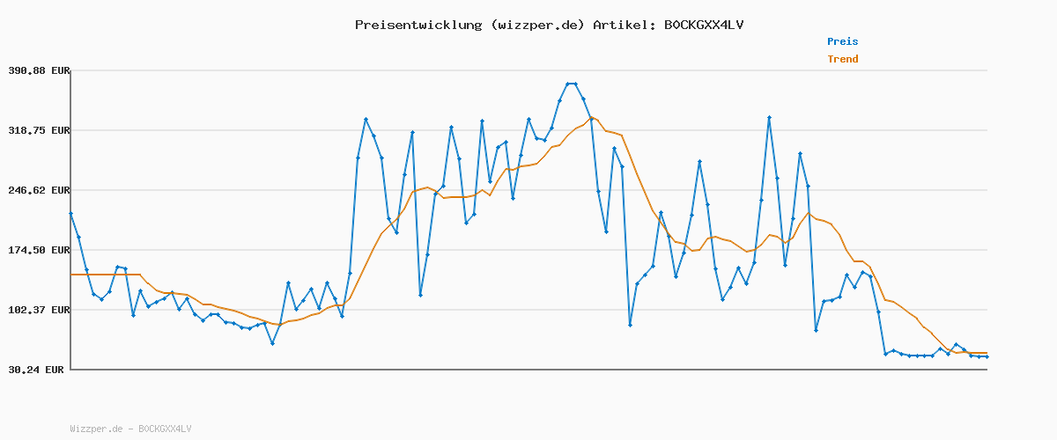Image resolution: width=1057 pixels, height=440 pixels.
Task: Click the 30.24 EUR axis label
Action: click(x=36, y=370)
